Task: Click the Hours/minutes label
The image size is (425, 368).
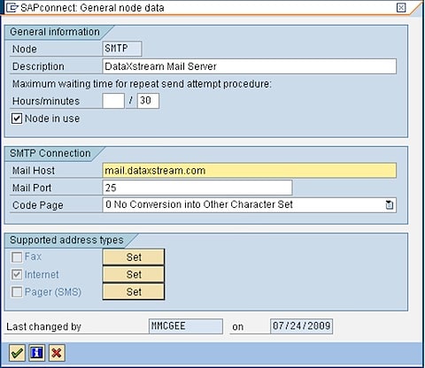Action: click(46, 101)
